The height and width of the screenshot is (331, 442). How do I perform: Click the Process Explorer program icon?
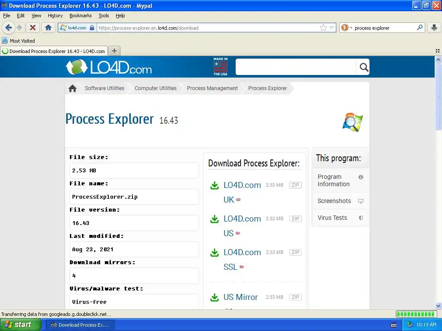pyautogui.click(x=353, y=122)
